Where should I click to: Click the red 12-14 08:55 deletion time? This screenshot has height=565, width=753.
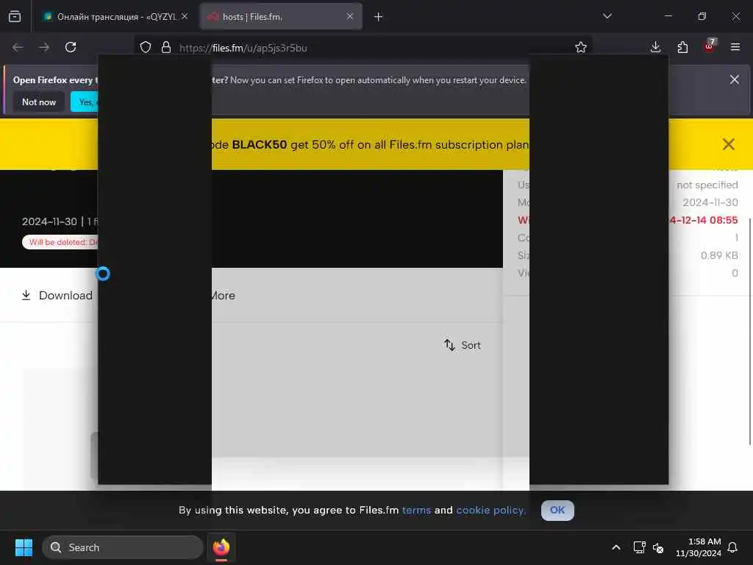(704, 220)
